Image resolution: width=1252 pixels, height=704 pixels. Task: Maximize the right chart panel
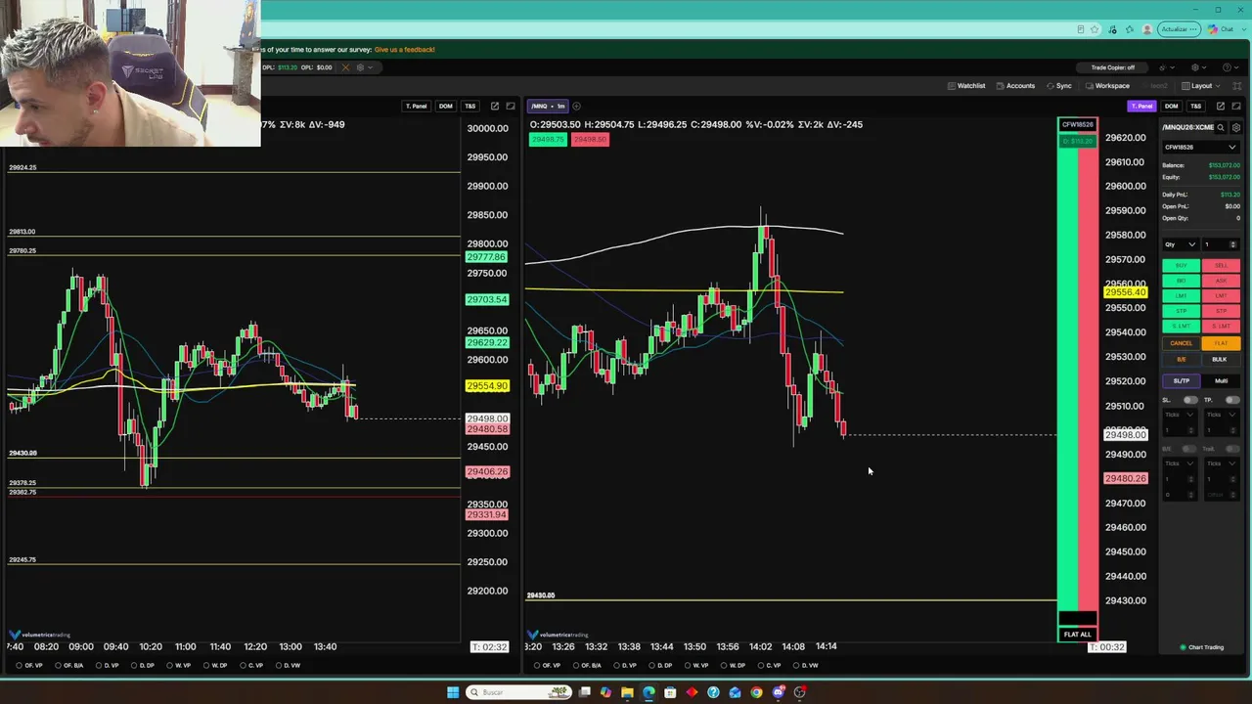(x=1236, y=106)
